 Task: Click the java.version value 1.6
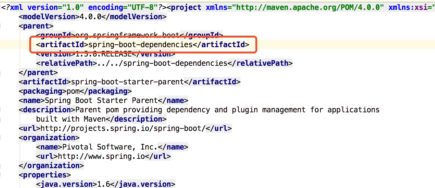tap(103, 184)
